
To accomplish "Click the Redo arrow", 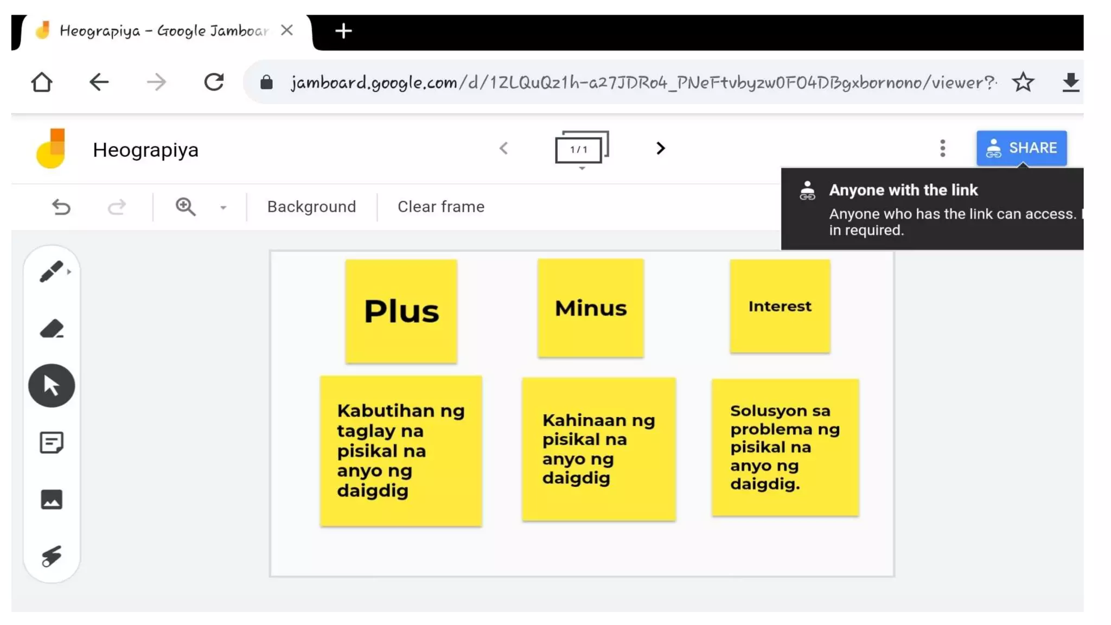I will [117, 207].
